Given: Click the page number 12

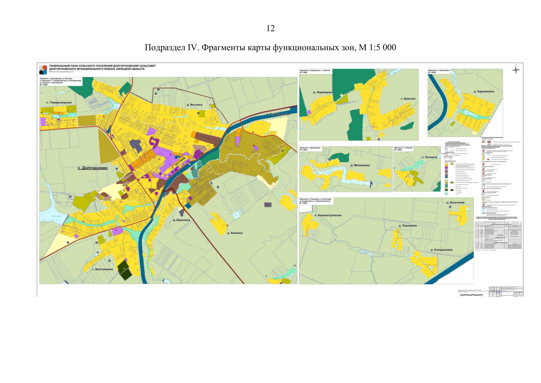Looking at the screenshot, I should click(x=270, y=28).
